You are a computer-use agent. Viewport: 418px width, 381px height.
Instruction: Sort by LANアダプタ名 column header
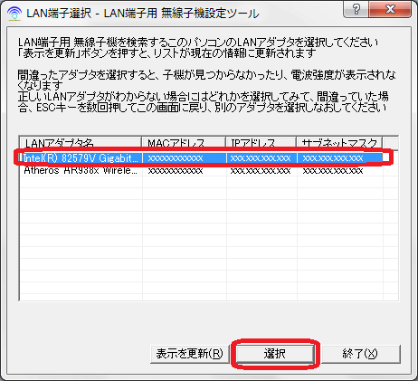[x=81, y=143]
